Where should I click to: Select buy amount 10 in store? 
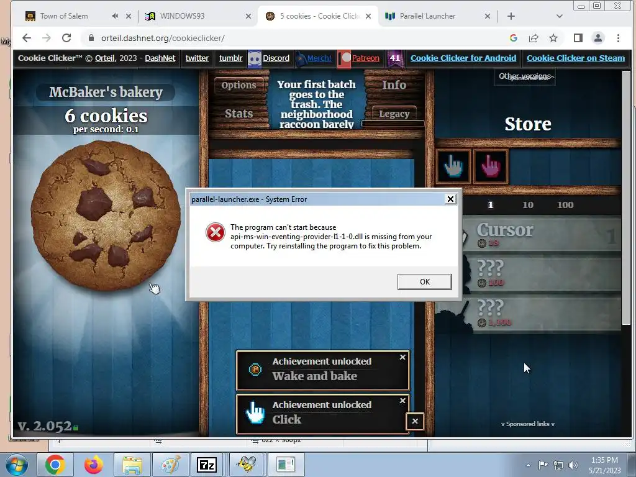point(528,205)
